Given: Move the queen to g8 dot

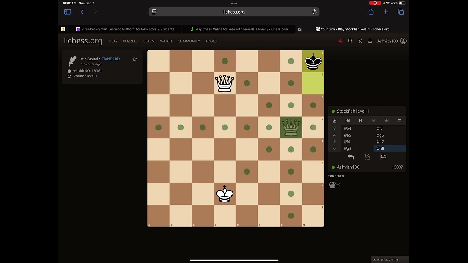Looking at the screenshot, I should [291, 61].
